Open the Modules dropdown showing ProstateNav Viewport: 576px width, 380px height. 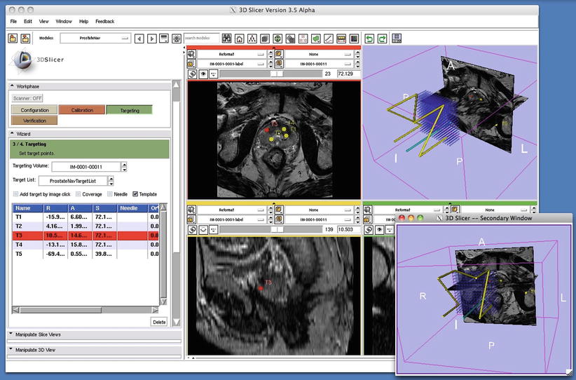click(x=95, y=38)
